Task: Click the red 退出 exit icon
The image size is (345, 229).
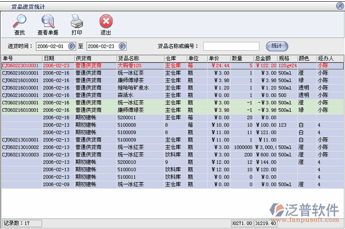Action: tap(106, 21)
